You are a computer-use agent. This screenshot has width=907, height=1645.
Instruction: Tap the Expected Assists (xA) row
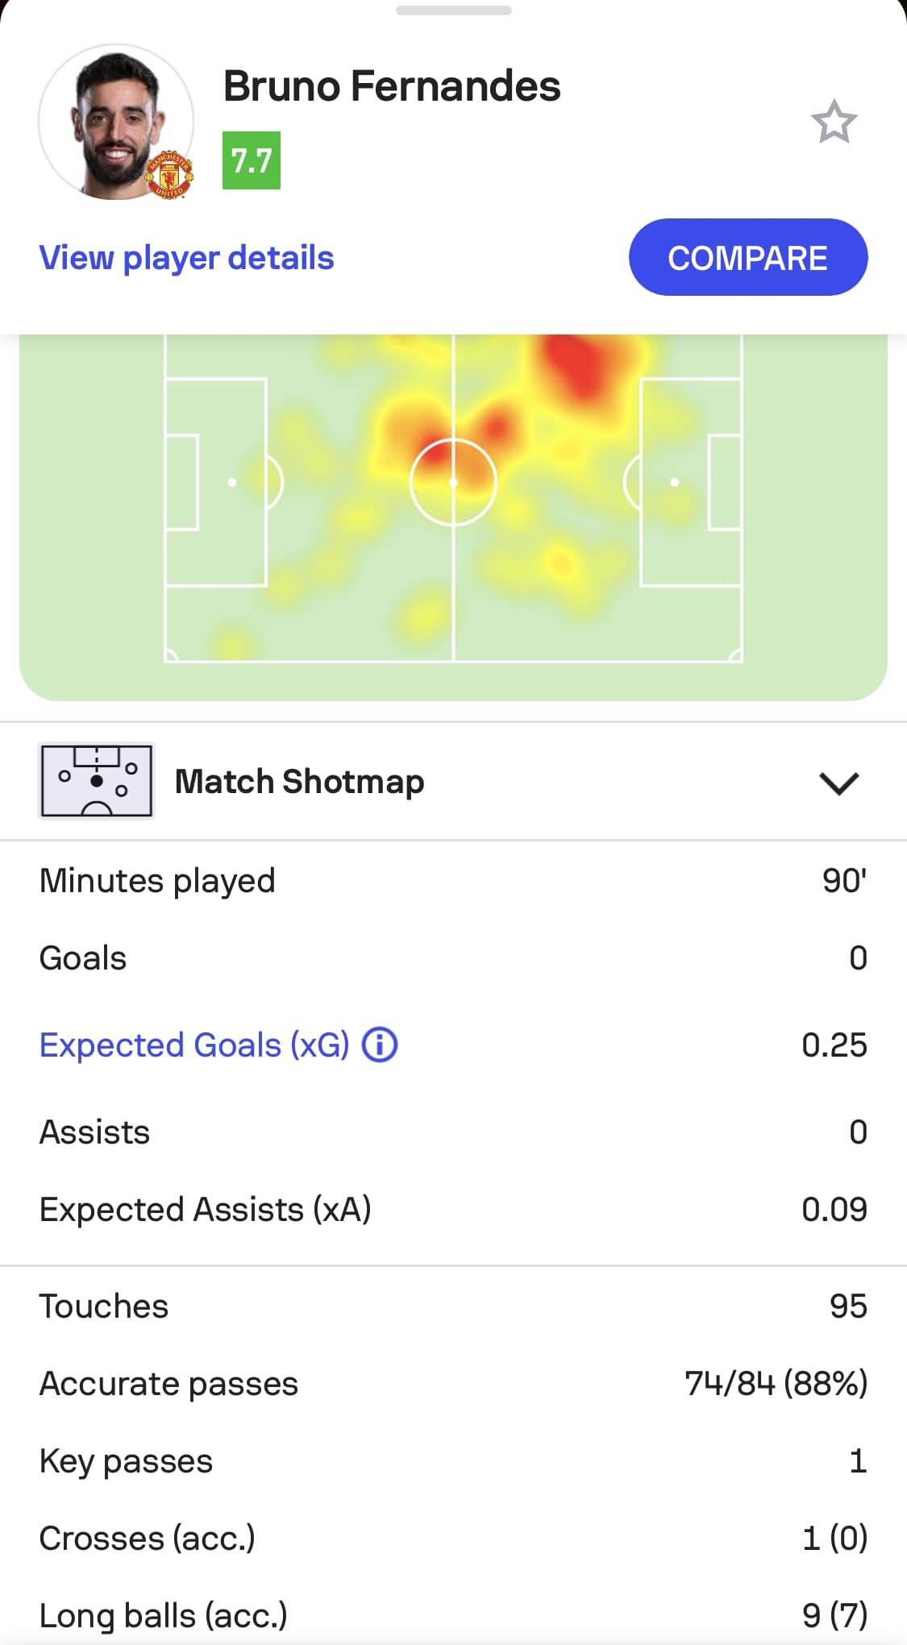coord(453,1209)
